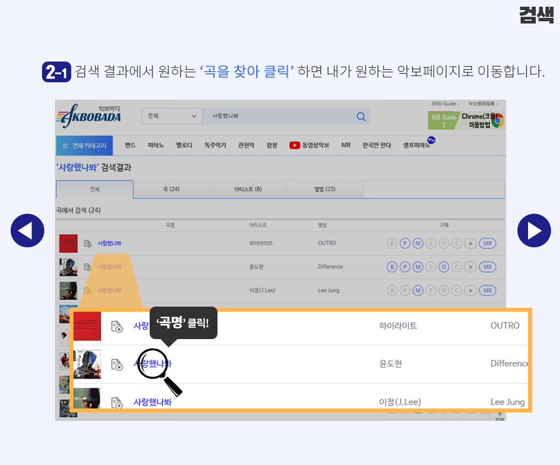Viewport: 560px width, 465px height.
Task: Select the 피아노 menu item
Action: [156, 145]
